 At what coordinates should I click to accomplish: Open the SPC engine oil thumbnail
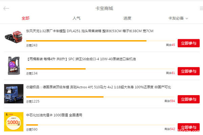click(14, 65)
